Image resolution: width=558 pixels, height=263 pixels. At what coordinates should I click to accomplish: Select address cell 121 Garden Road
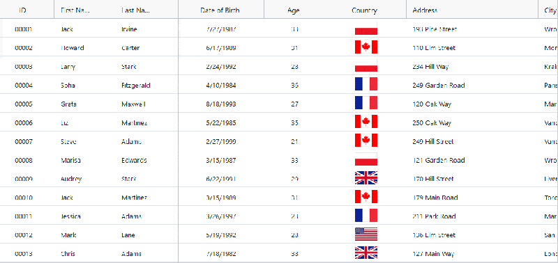click(x=439, y=160)
